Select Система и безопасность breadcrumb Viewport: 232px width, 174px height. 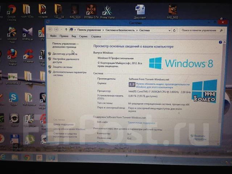(x=120, y=30)
